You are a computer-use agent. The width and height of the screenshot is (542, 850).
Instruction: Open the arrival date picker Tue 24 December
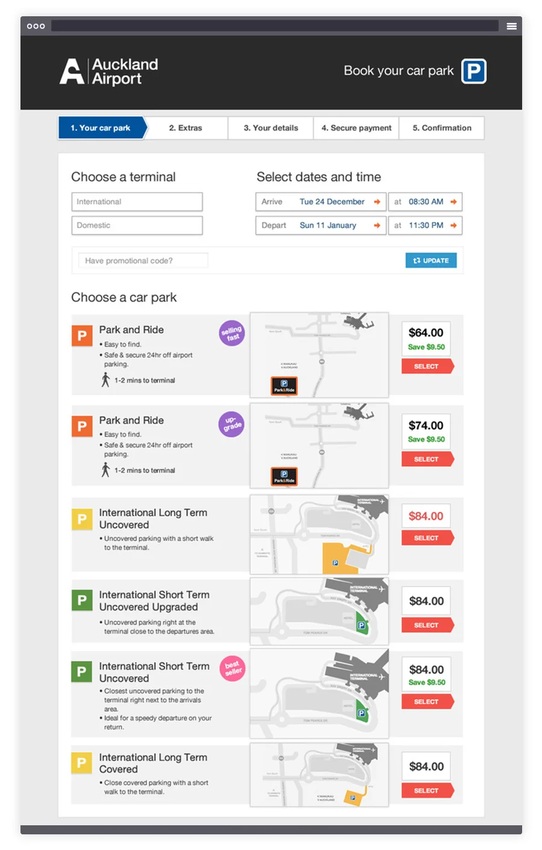click(x=321, y=202)
